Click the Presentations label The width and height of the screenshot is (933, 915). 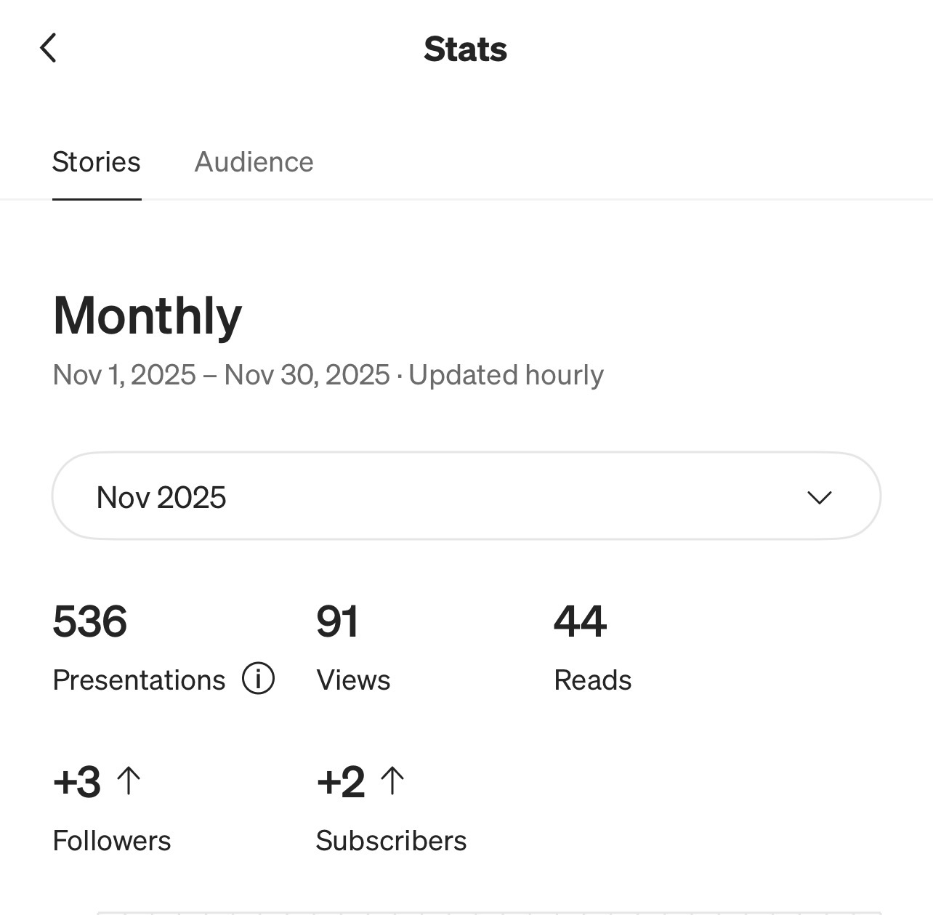[139, 680]
